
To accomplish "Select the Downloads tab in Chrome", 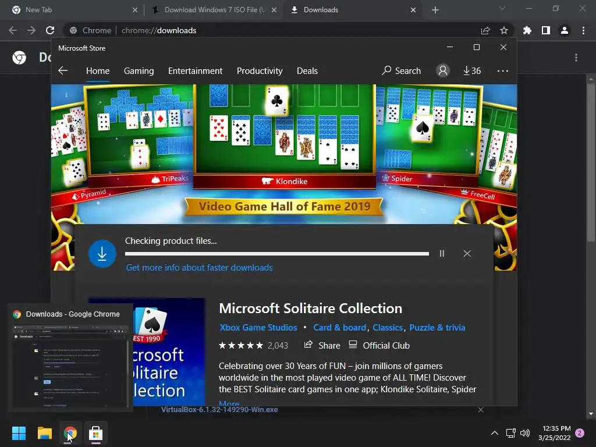I will (352, 10).
